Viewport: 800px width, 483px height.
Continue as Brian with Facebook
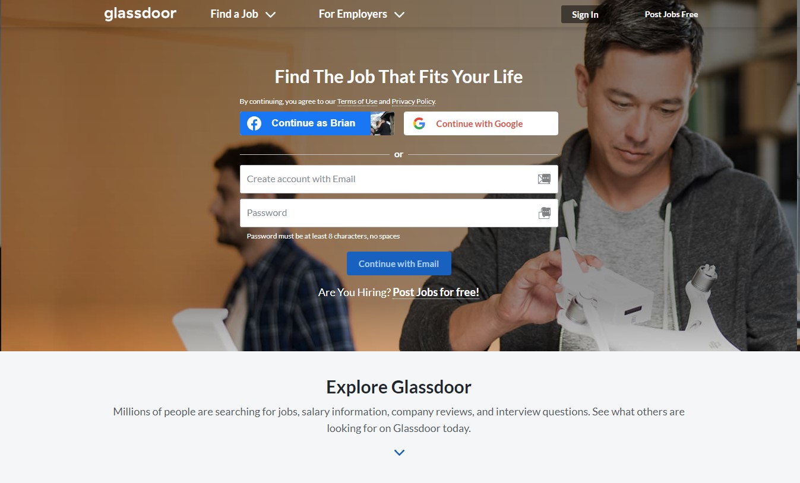pyautogui.click(x=317, y=123)
